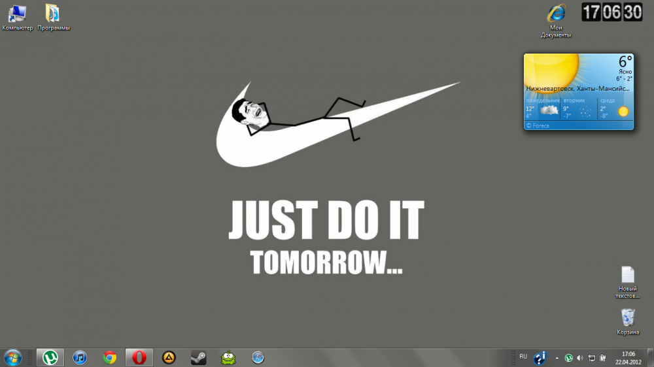Open Google Chrome on the taskbar

click(x=110, y=357)
